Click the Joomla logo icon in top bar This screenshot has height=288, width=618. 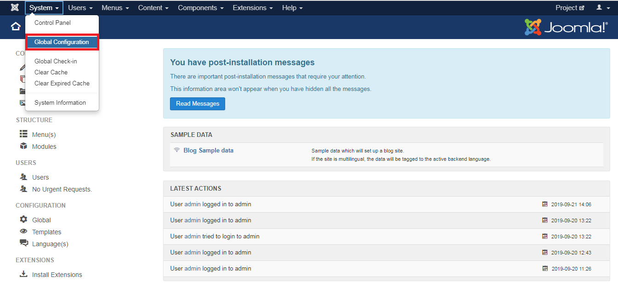pos(15,8)
